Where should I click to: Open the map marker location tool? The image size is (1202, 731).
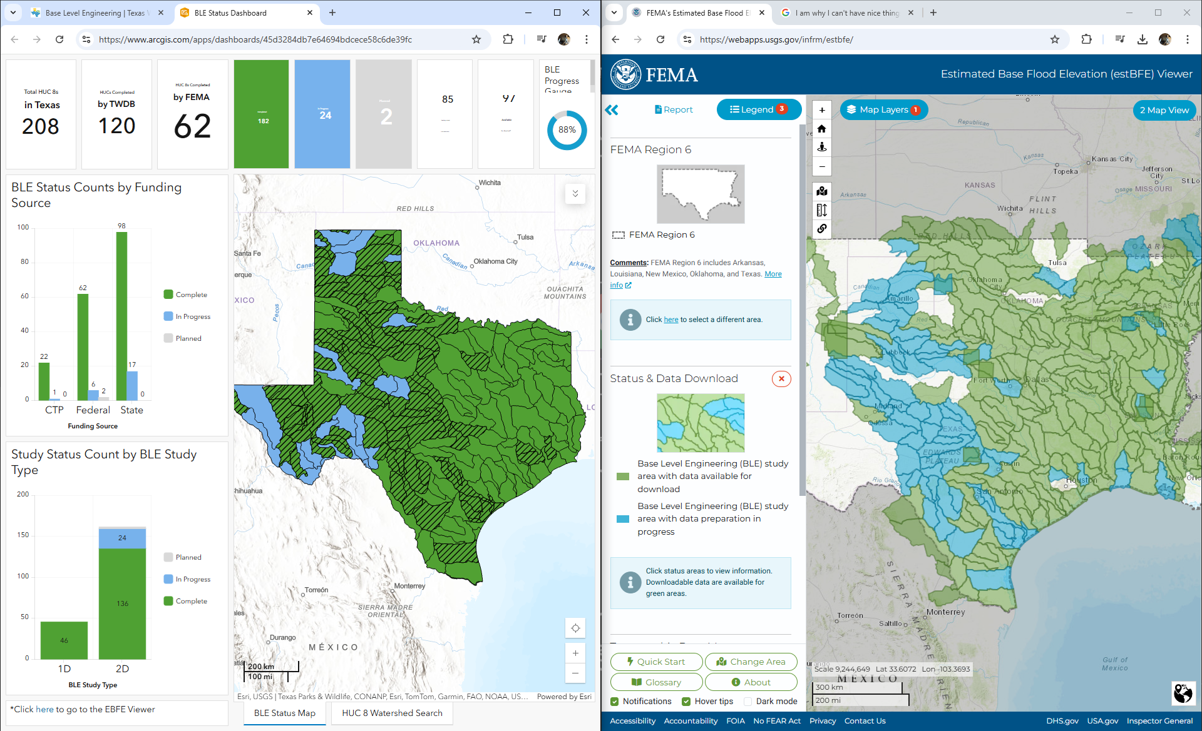point(822,191)
